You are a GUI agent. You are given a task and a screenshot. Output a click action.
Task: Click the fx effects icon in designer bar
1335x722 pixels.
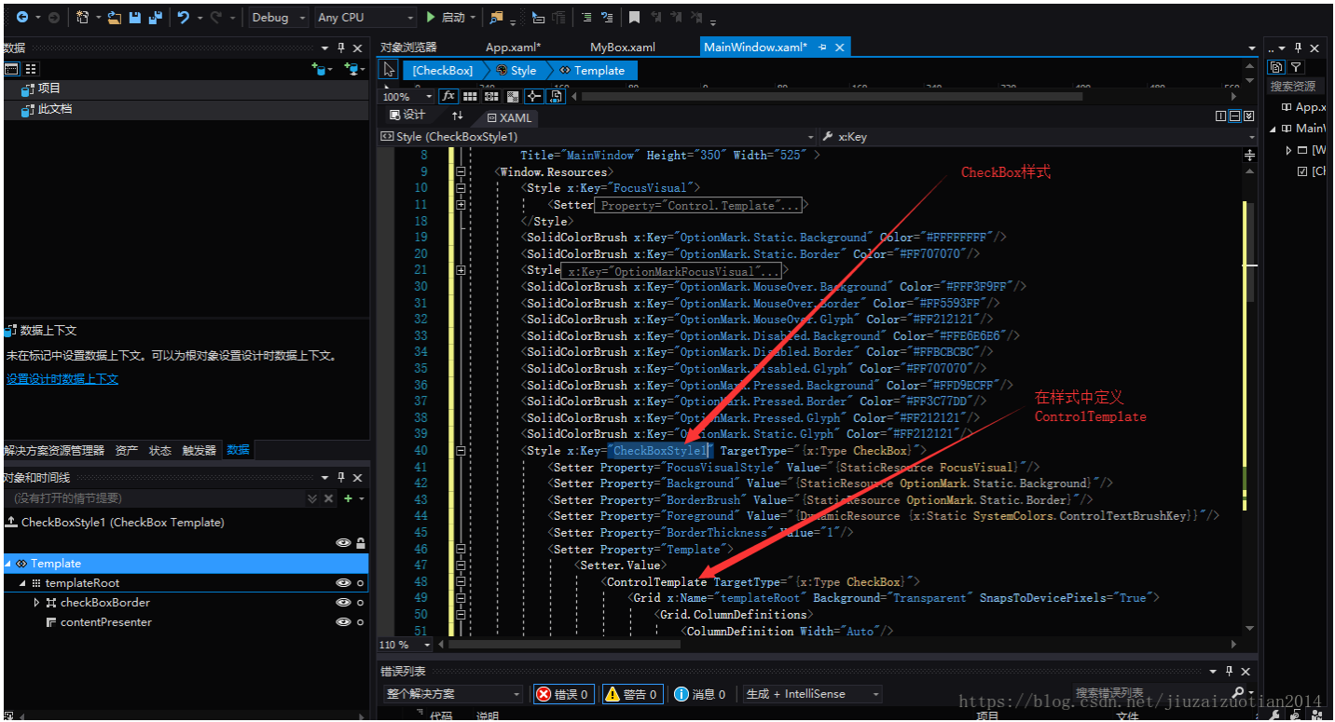click(x=448, y=96)
